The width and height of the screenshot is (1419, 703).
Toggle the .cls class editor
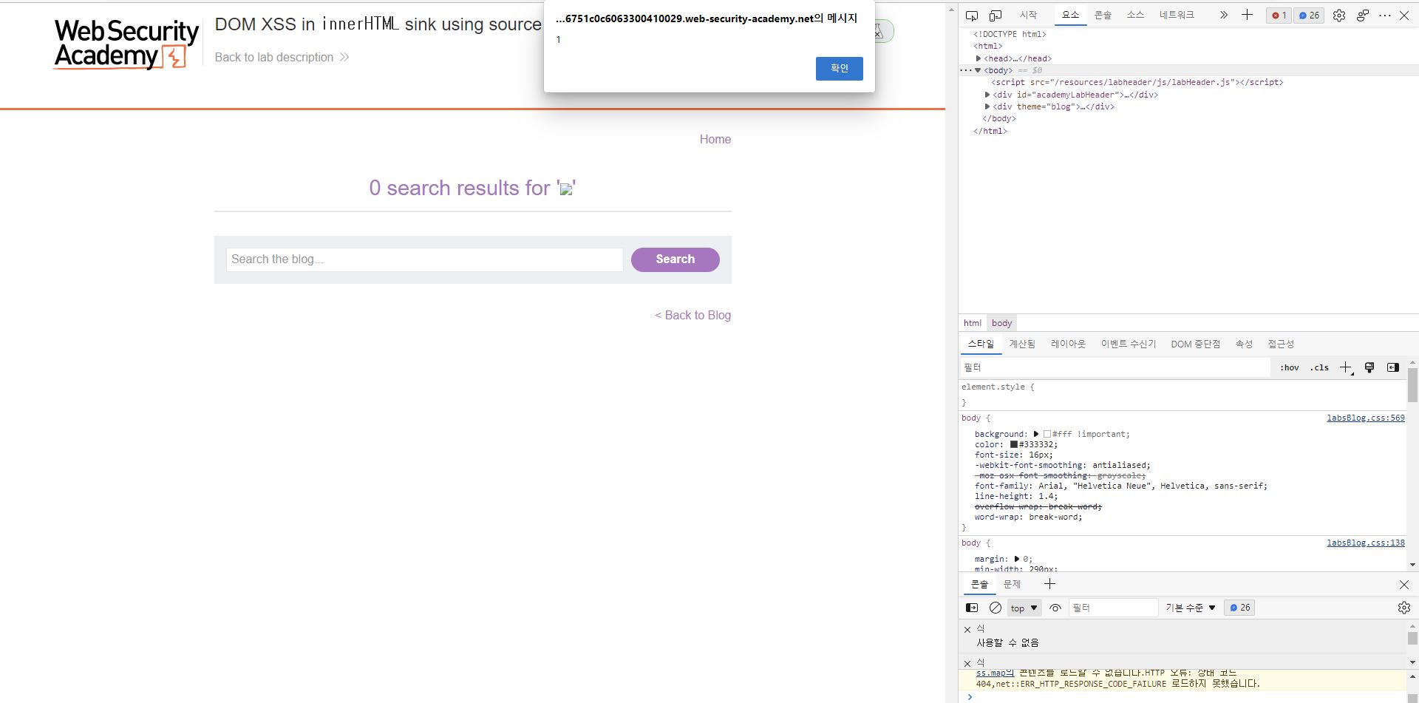(x=1319, y=367)
